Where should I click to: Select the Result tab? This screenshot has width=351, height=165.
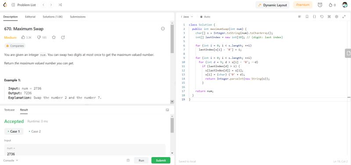pos(24,110)
